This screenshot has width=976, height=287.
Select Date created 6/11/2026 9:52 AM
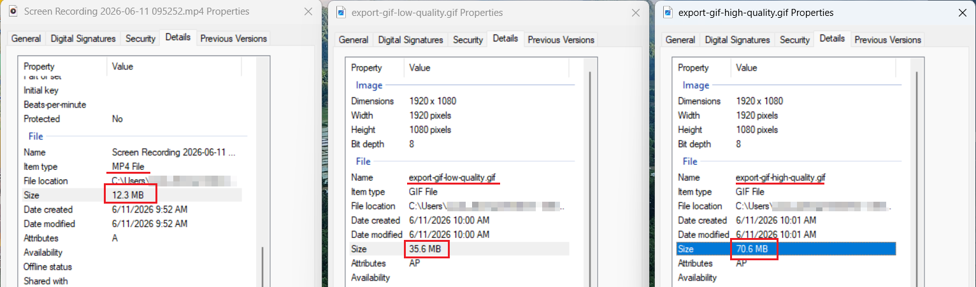tap(150, 209)
